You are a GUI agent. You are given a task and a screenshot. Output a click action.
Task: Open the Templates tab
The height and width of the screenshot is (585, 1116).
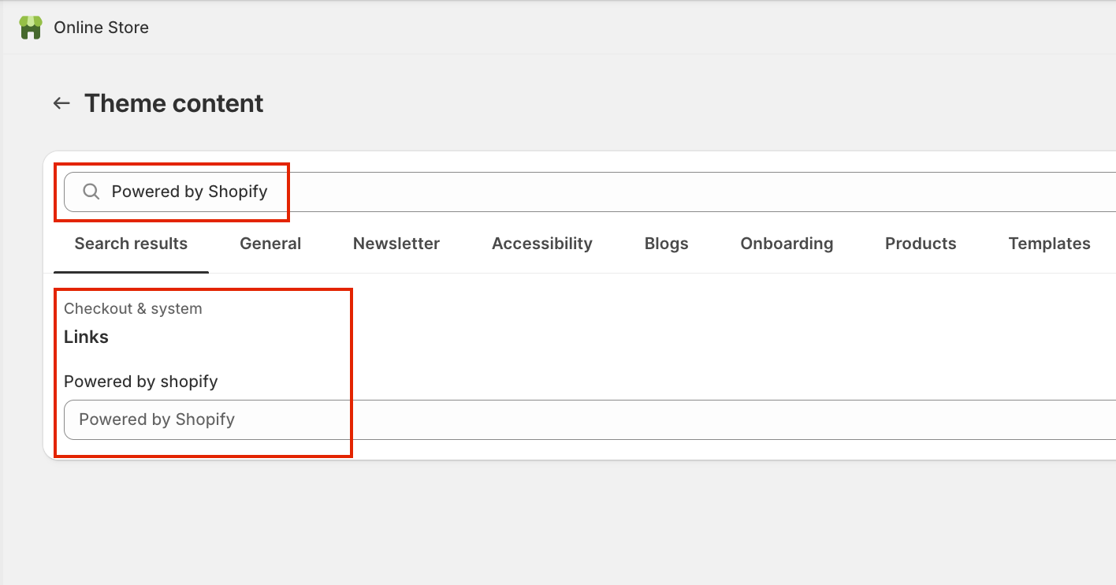point(1050,244)
